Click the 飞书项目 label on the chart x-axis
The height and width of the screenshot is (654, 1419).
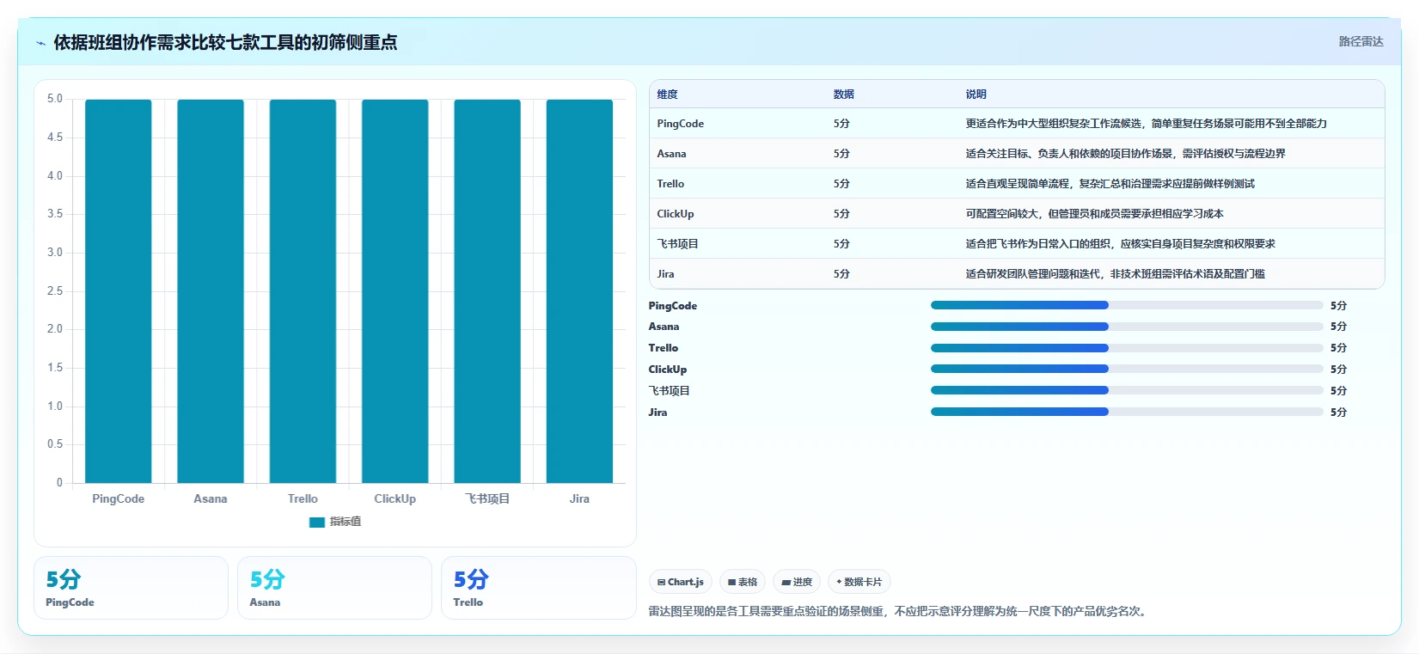487,498
